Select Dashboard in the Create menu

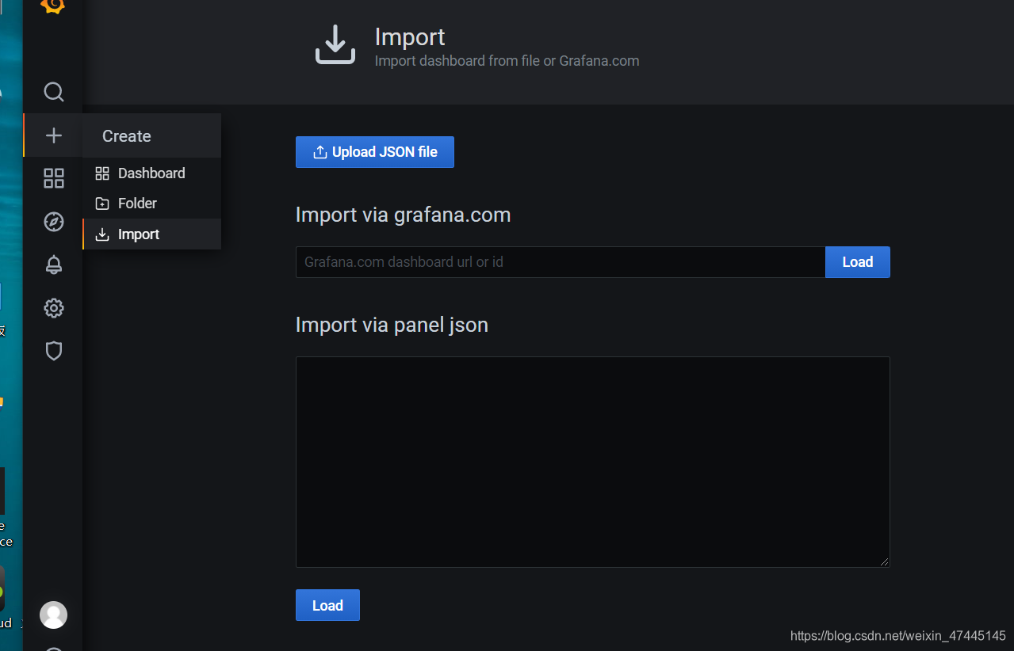pyautogui.click(x=151, y=173)
